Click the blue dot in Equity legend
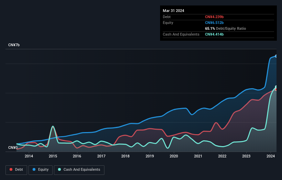Viewport: 282px width, 180px height. [34, 169]
